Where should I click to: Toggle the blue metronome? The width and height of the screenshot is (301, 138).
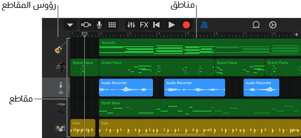pos(204,25)
